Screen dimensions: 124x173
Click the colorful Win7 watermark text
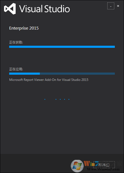[91, 164]
